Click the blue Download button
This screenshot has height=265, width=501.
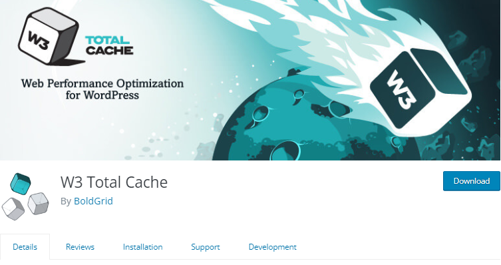coord(471,181)
